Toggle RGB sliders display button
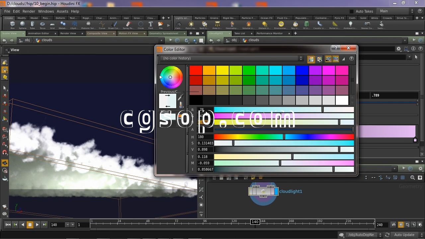The image size is (425, 239). (x=328, y=59)
